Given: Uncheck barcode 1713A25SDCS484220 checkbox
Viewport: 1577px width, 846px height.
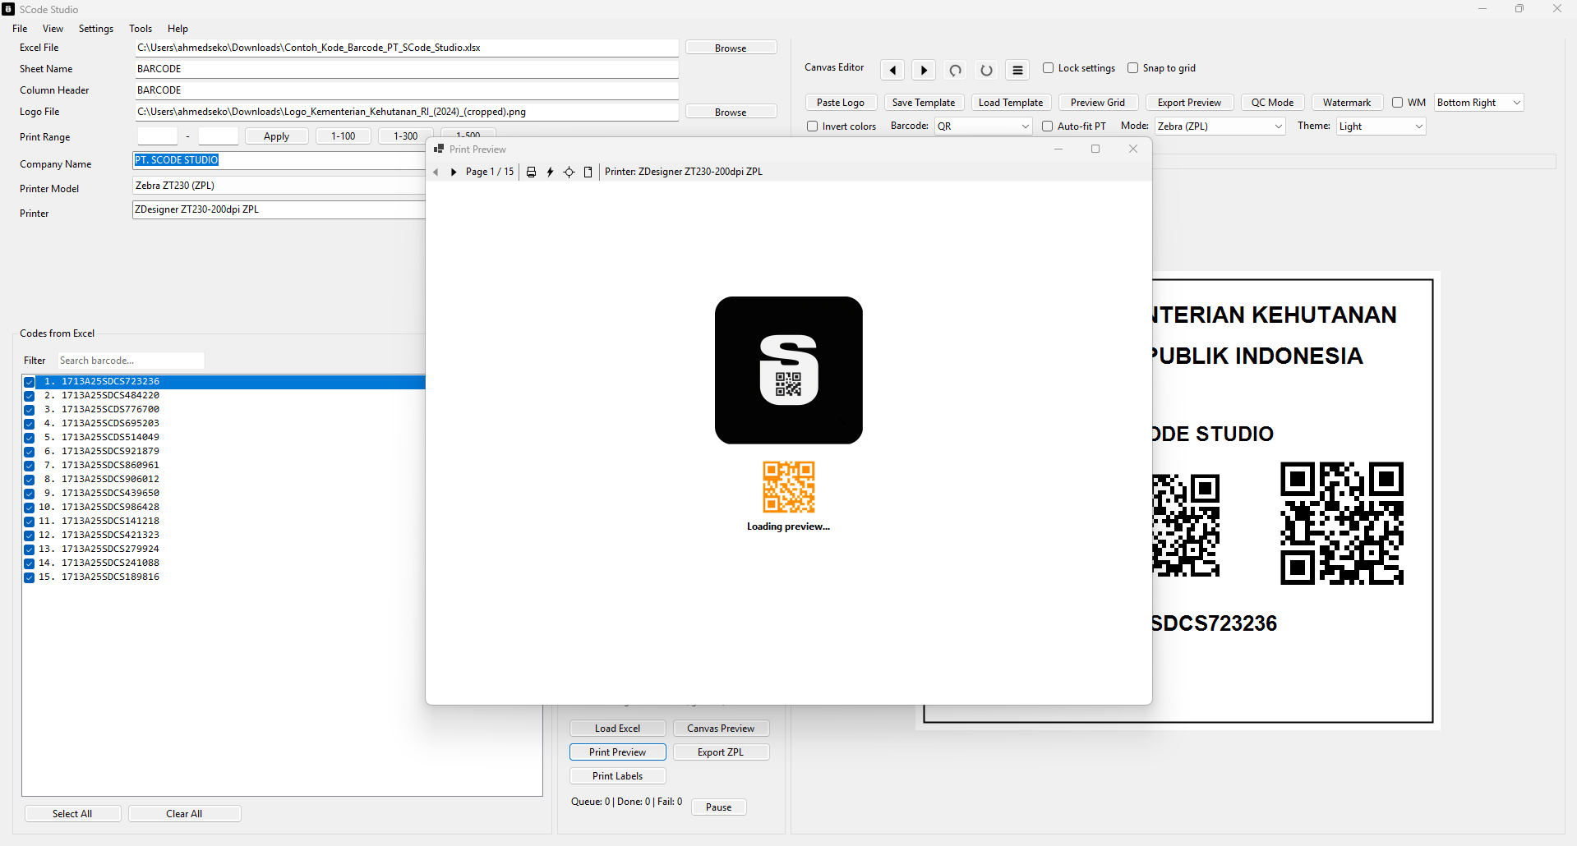Looking at the screenshot, I should pyautogui.click(x=29, y=396).
